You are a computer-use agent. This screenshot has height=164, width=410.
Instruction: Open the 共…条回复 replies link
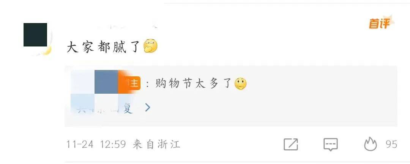tap(105, 108)
